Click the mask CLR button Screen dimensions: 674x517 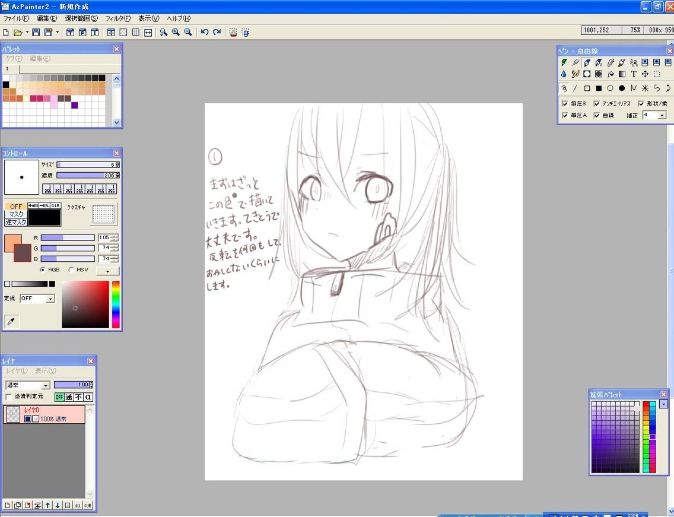(55, 205)
